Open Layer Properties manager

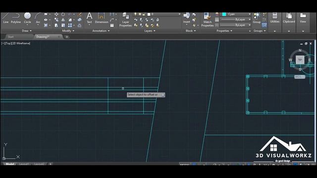click(x=125, y=20)
